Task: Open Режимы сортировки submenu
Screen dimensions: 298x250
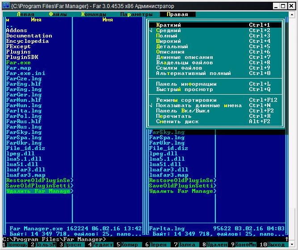Action: [x=215, y=100]
